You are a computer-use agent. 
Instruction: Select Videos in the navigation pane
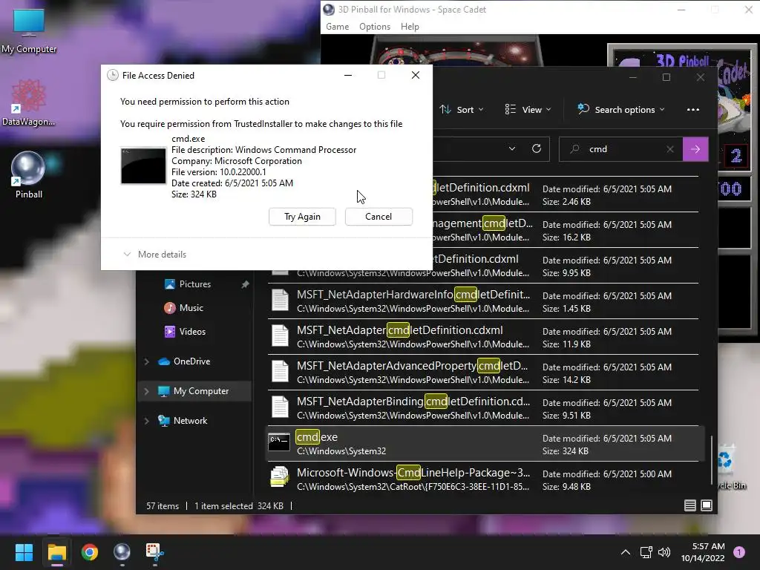coord(192,332)
